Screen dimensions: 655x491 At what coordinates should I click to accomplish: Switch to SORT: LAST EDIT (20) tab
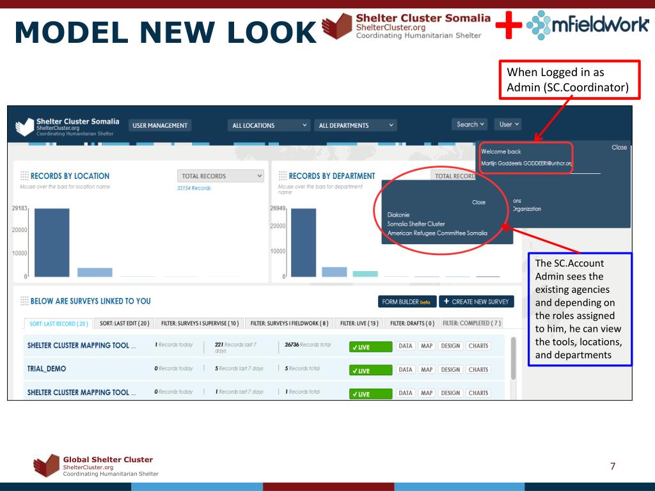tap(125, 323)
